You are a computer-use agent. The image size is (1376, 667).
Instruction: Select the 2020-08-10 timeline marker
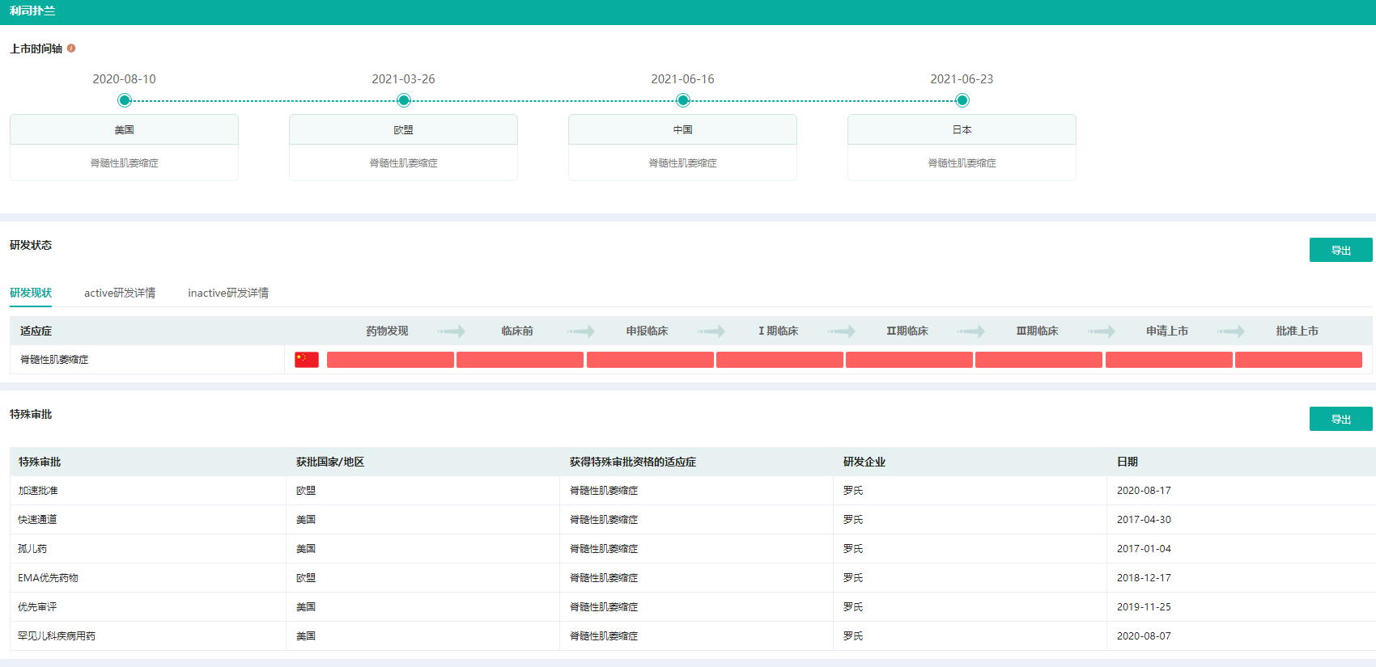[124, 100]
